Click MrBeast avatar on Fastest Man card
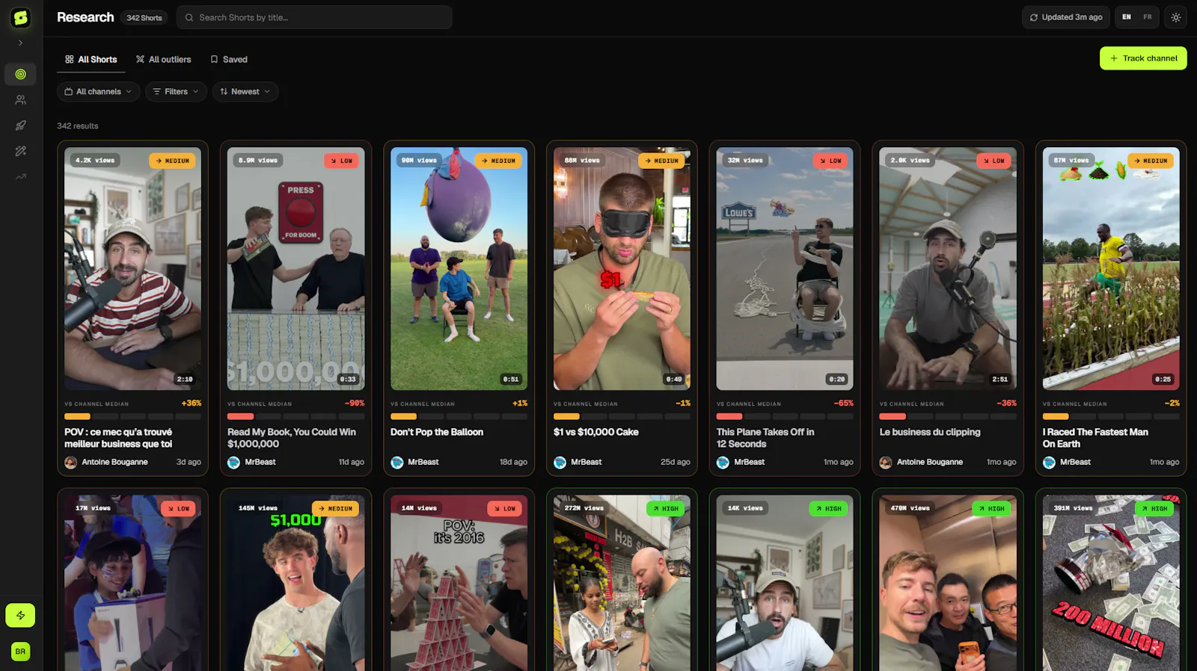Viewport: 1197px width, 671px height. click(x=1050, y=463)
